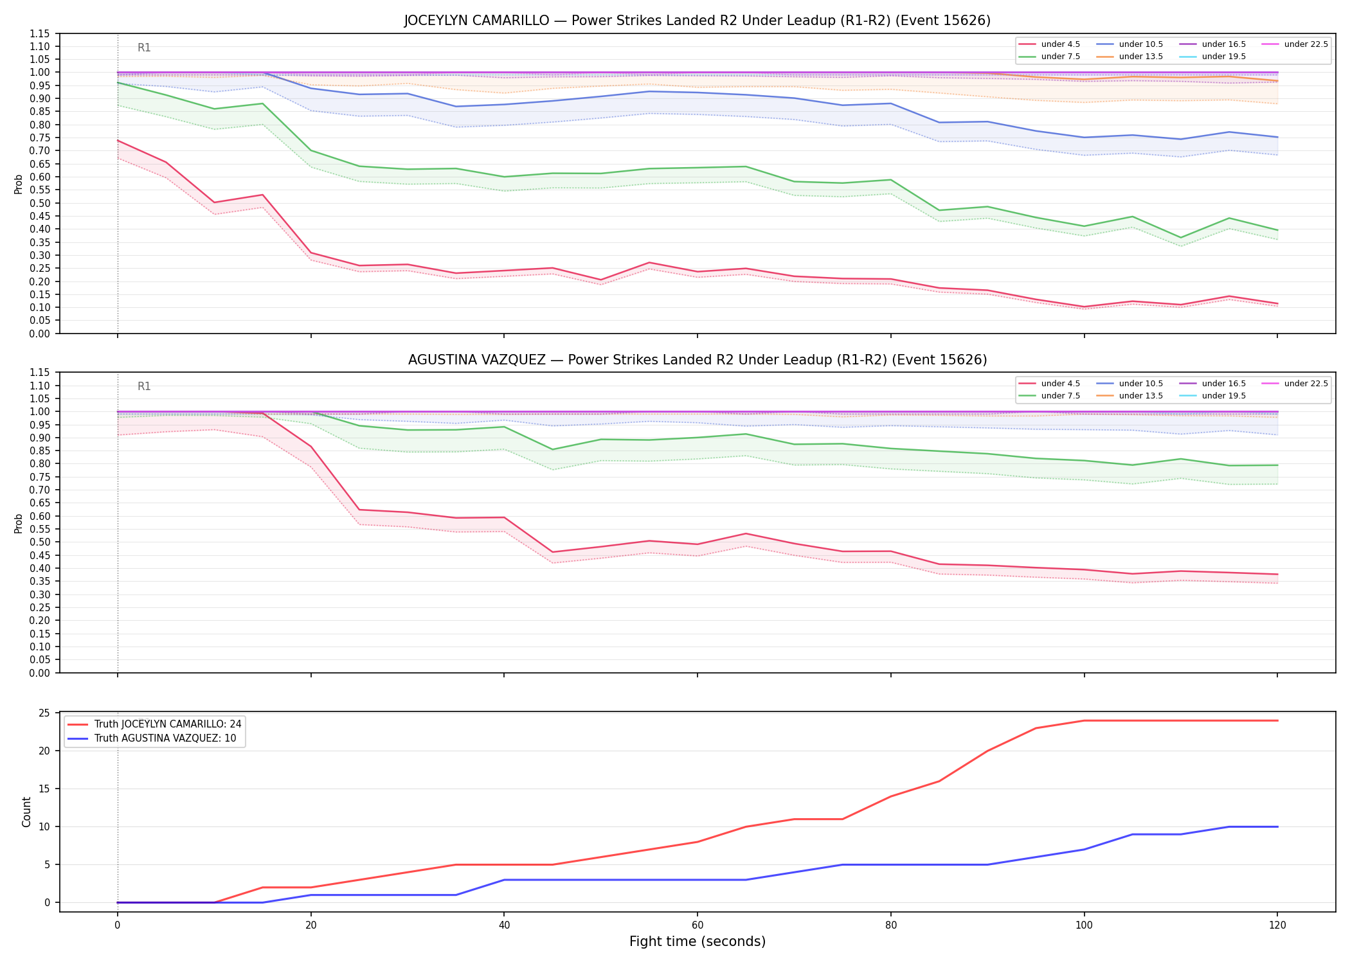Click the x-axis tick label 80
The image size is (1350, 964).
(890, 925)
